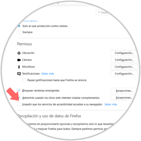Viewport: 141px width, 141px height.
Task: Uncheck Bloquear ventanas emergentes
Action: (19, 90)
